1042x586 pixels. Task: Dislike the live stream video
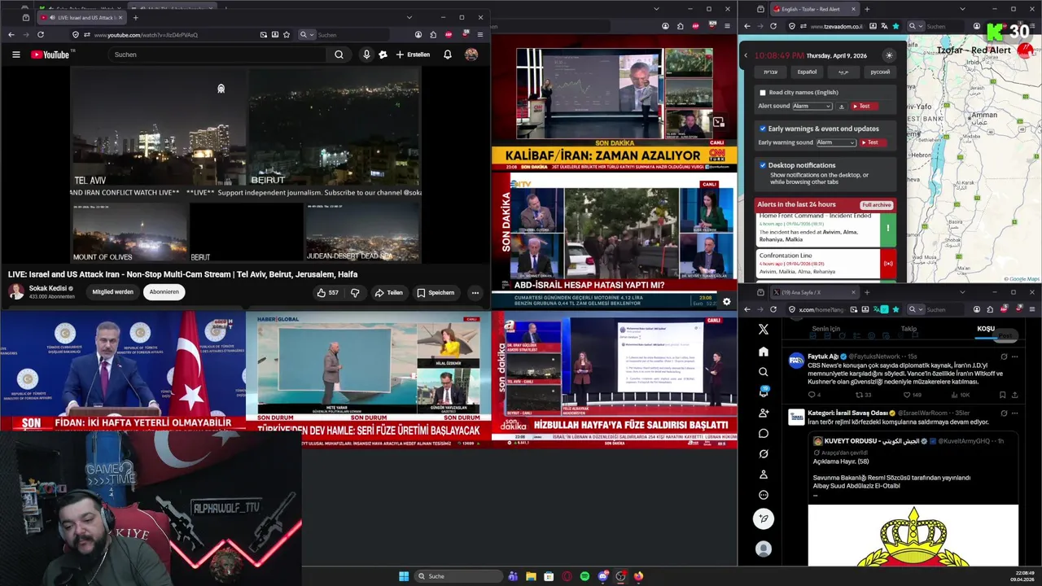pyautogui.click(x=355, y=292)
